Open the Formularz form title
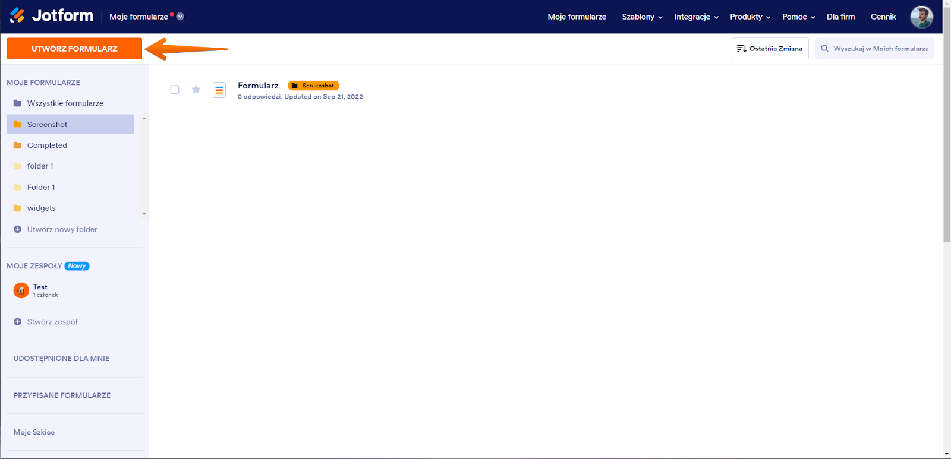The image size is (951, 459). pyautogui.click(x=258, y=86)
